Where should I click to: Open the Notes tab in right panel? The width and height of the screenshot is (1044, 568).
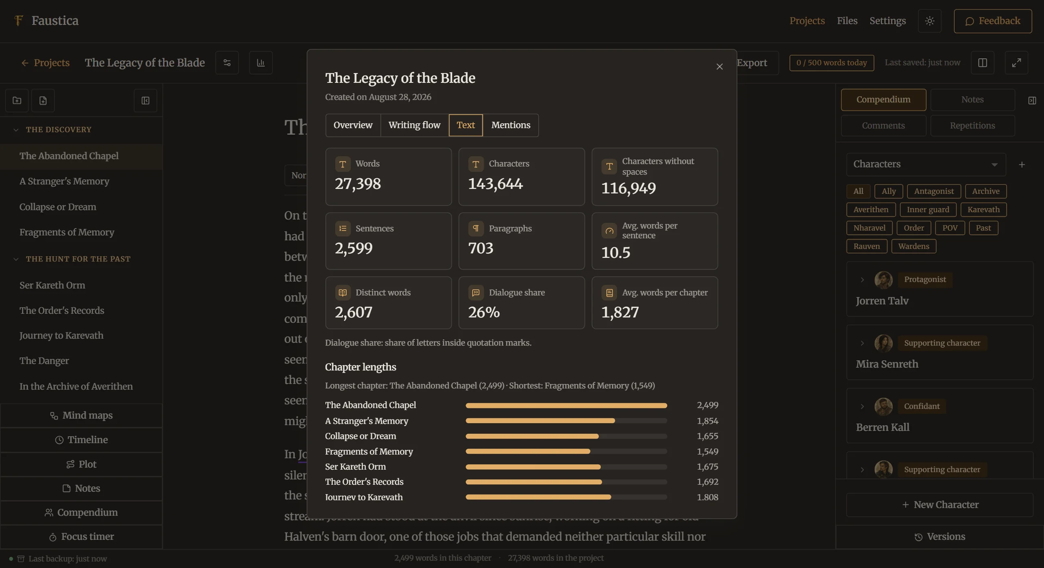972,100
